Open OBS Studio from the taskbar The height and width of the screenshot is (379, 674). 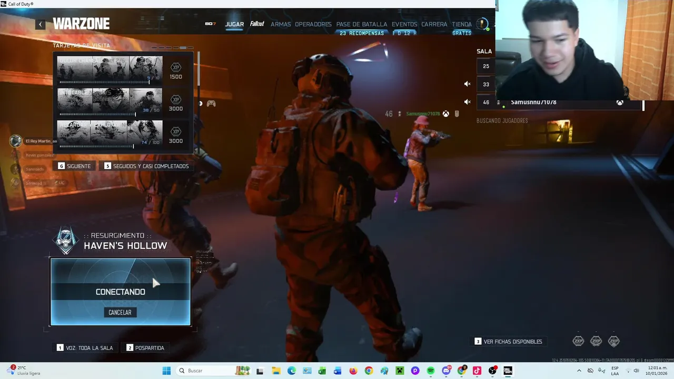(492, 371)
